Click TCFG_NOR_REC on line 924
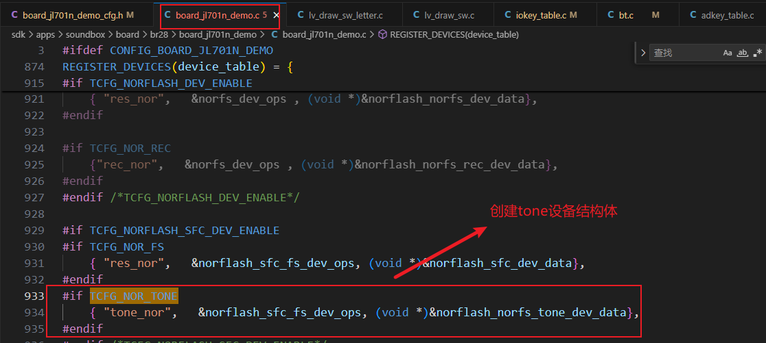The image size is (766, 343). pos(130,148)
